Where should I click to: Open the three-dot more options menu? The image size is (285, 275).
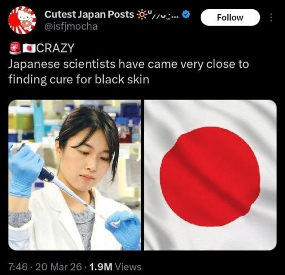pos(271,18)
